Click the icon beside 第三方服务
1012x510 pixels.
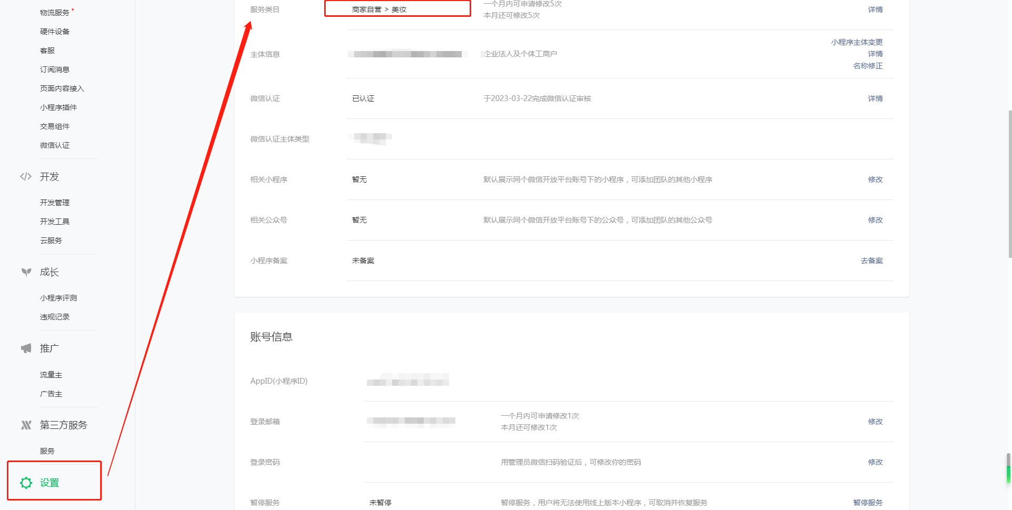pos(26,425)
